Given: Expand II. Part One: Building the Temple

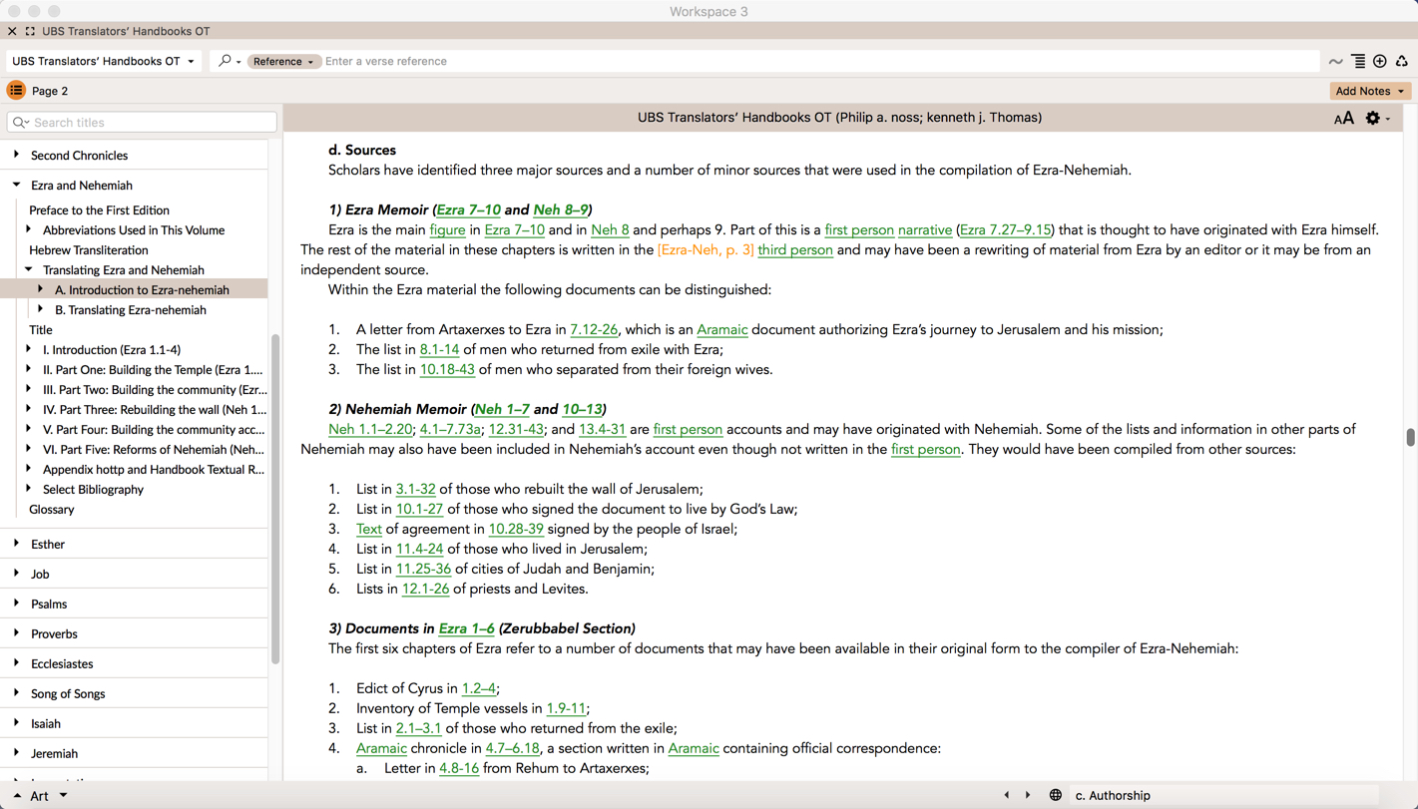Looking at the screenshot, I should pyautogui.click(x=29, y=369).
